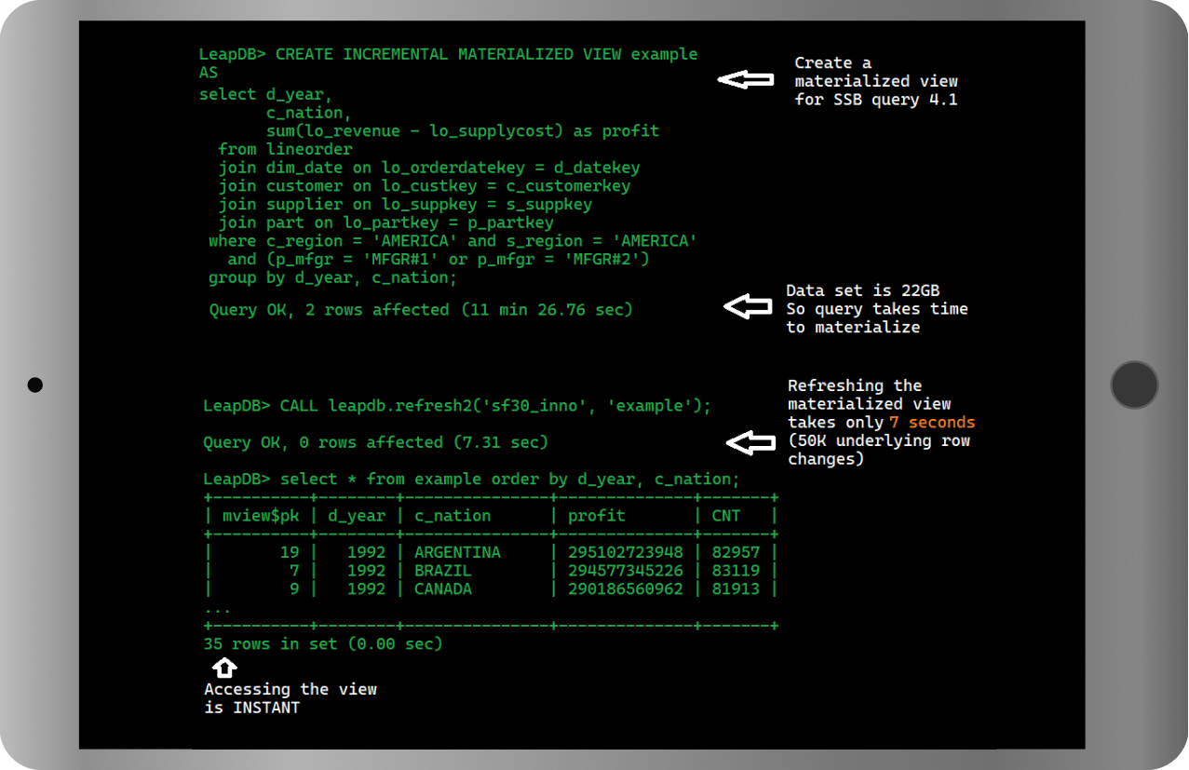Click the 'BRAZIL' cell
The width and height of the screenshot is (1189, 770).
point(443,570)
